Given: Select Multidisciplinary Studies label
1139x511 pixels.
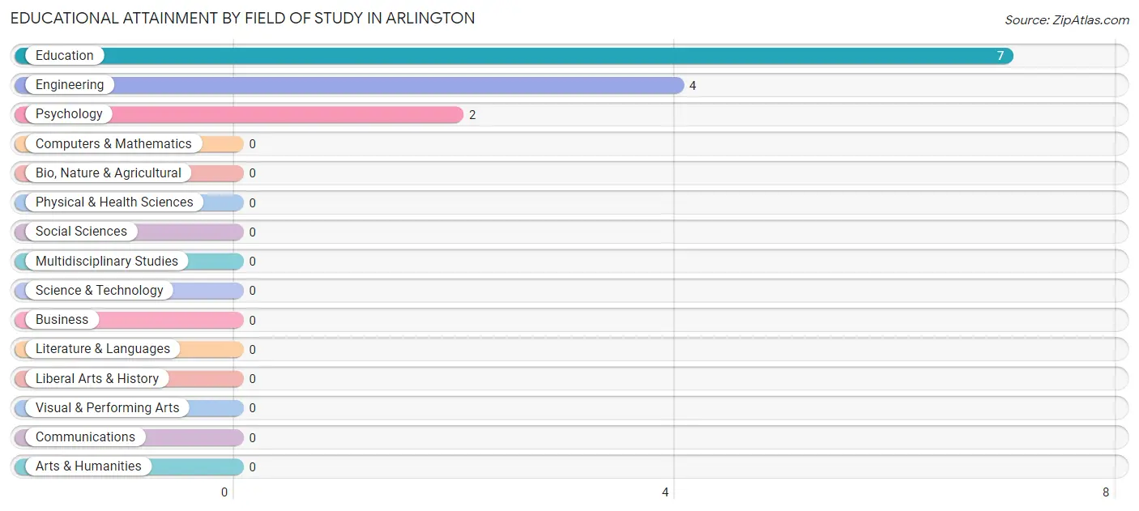Looking at the screenshot, I should coord(107,261).
